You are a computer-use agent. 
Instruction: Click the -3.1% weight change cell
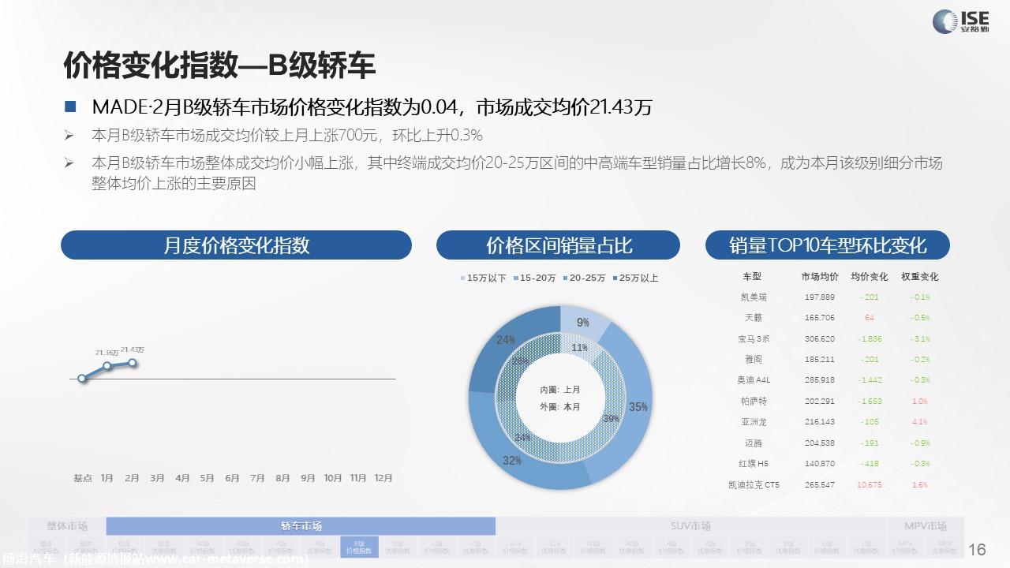click(920, 338)
